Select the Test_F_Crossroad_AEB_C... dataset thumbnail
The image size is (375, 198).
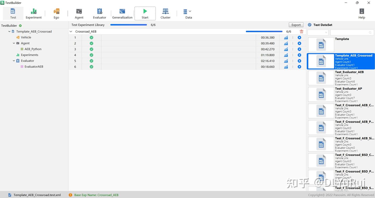pyautogui.click(x=321, y=111)
